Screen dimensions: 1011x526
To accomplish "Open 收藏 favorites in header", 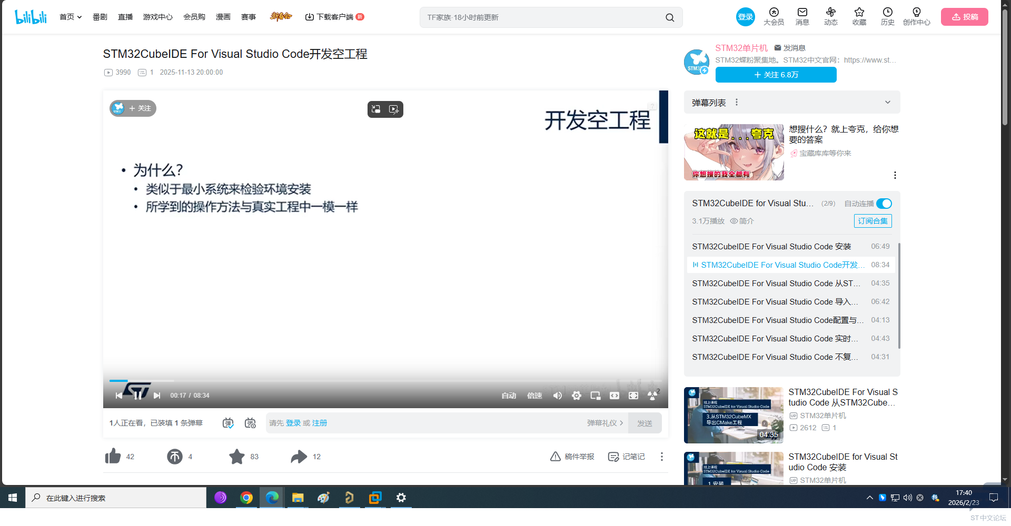I will point(859,17).
